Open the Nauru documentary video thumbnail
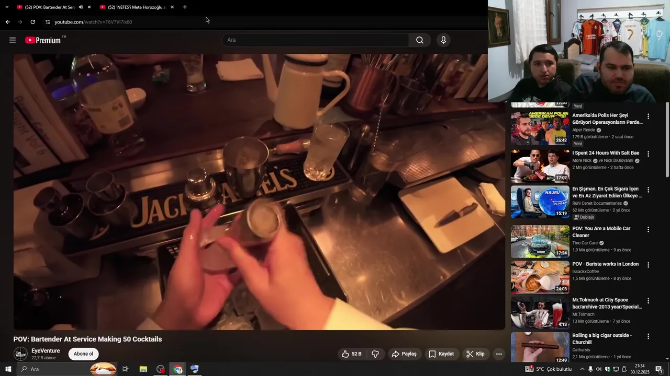Image resolution: width=670 pixels, height=376 pixels. pyautogui.click(x=540, y=202)
